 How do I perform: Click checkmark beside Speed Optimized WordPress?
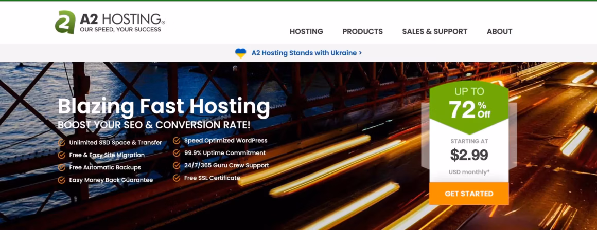tap(177, 141)
